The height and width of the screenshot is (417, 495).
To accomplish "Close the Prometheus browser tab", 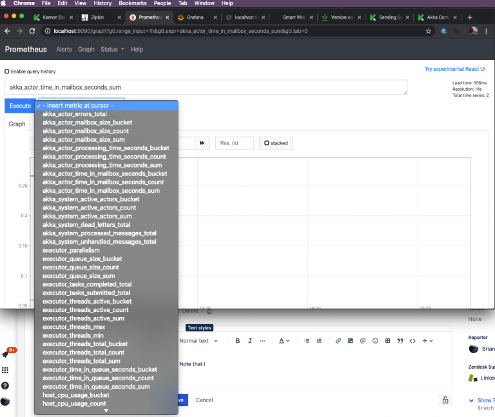I will [x=168, y=17].
